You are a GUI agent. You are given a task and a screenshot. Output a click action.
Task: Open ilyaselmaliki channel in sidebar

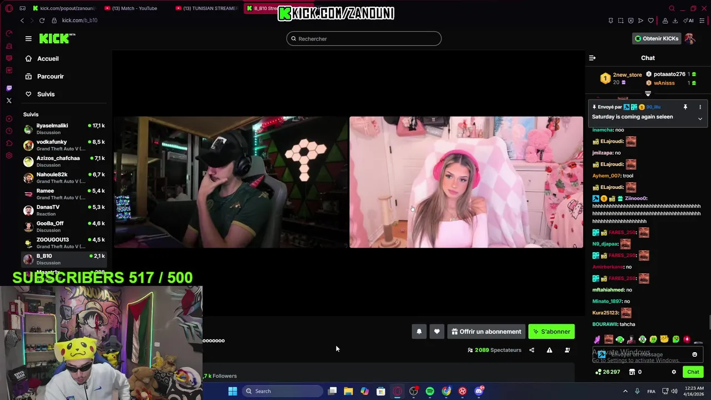pyautogui.click(x=64, y=128)
